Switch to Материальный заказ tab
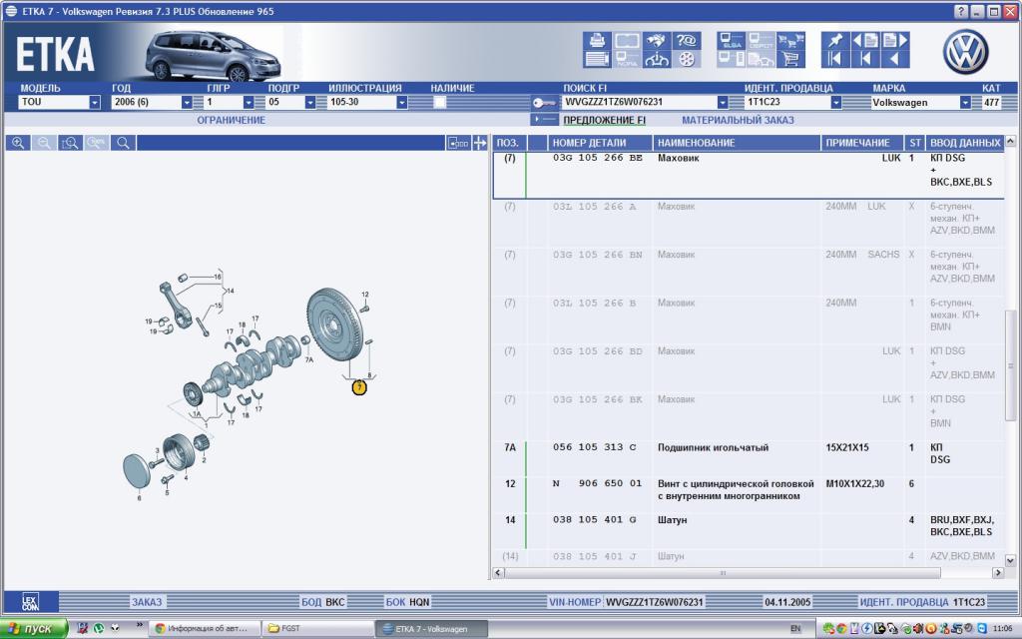This screenshot has width=1022, height=639. pyautogui.click(x=738, y=120)
